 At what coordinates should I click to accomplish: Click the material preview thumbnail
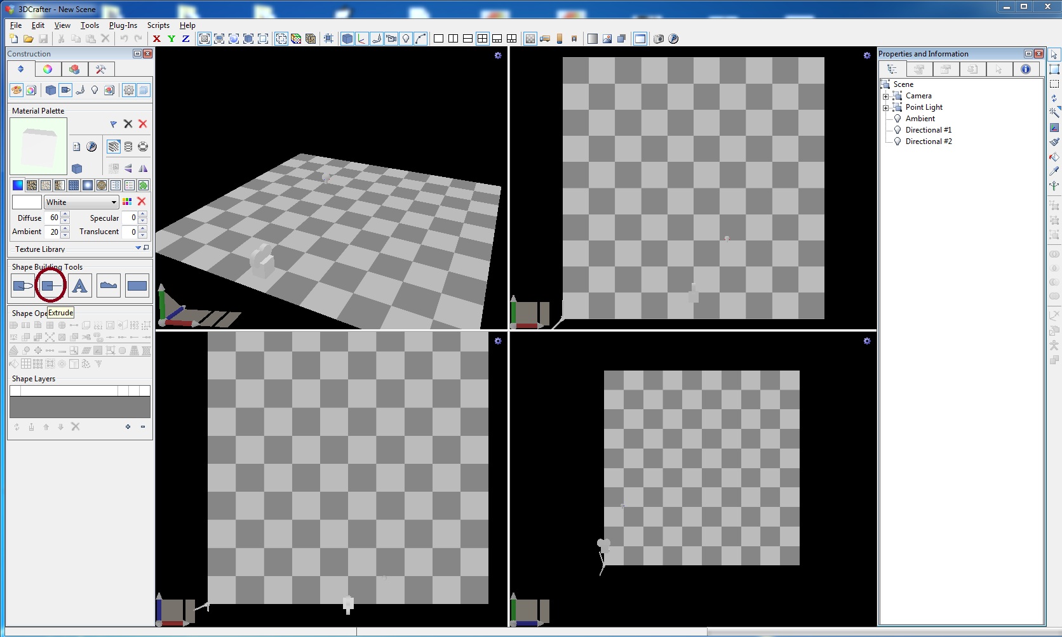tap(38, 147)
